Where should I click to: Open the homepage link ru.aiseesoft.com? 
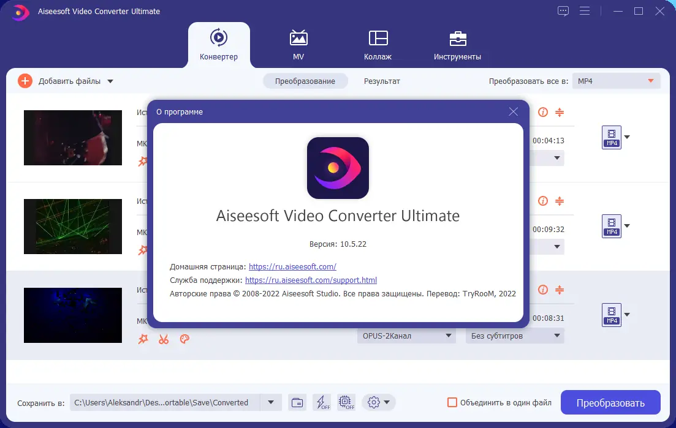(x=292, y=266)
